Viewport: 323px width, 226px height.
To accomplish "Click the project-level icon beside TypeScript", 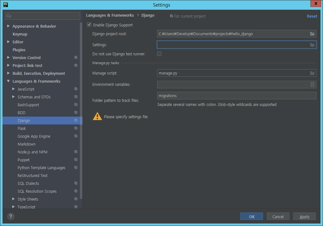I will (x=76, y=207).
